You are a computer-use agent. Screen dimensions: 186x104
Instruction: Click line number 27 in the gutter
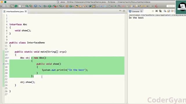click(x=6, y=94)
